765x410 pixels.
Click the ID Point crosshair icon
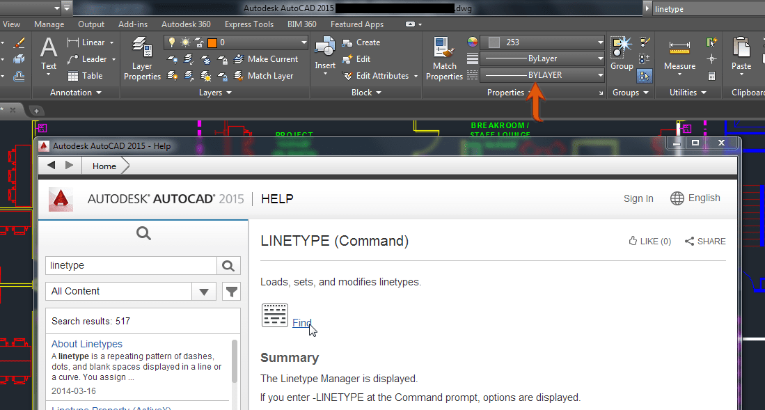pyautogui.click(x=711, y=59)
